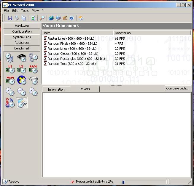Click the Description column header
This screenshot has width=194, height=186.
click(152, 33)
